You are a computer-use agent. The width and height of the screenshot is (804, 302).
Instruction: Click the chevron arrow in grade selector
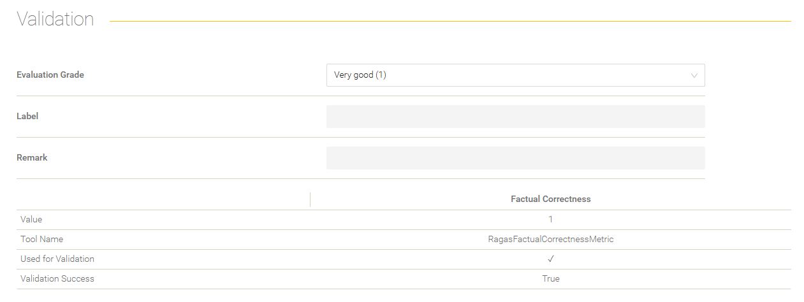point(694,75)
